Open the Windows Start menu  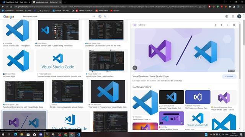click(x=3, y=134)
